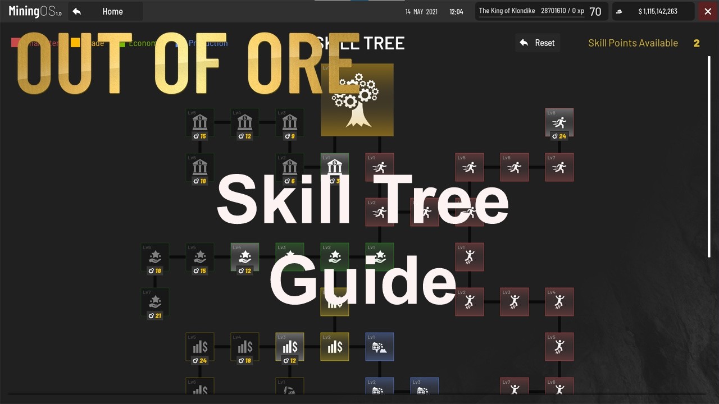
Task: Select the Lv2 star-hand skill node
Action: (x=335, y=257)
